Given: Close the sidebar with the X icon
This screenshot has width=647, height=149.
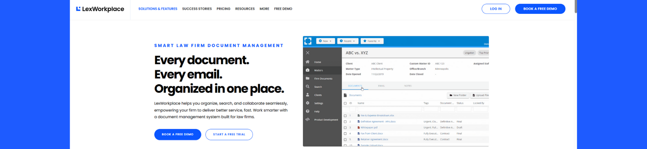Looking at the screenshot, I should click(308, 53).
